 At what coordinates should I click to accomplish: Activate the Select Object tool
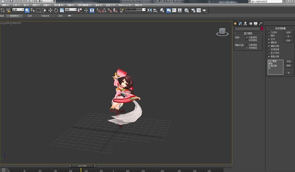tap(27, 10)
